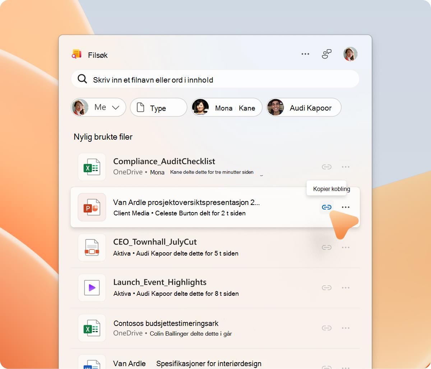Open the Type filter chip
The image size is (431, 369).
point(158,107)
